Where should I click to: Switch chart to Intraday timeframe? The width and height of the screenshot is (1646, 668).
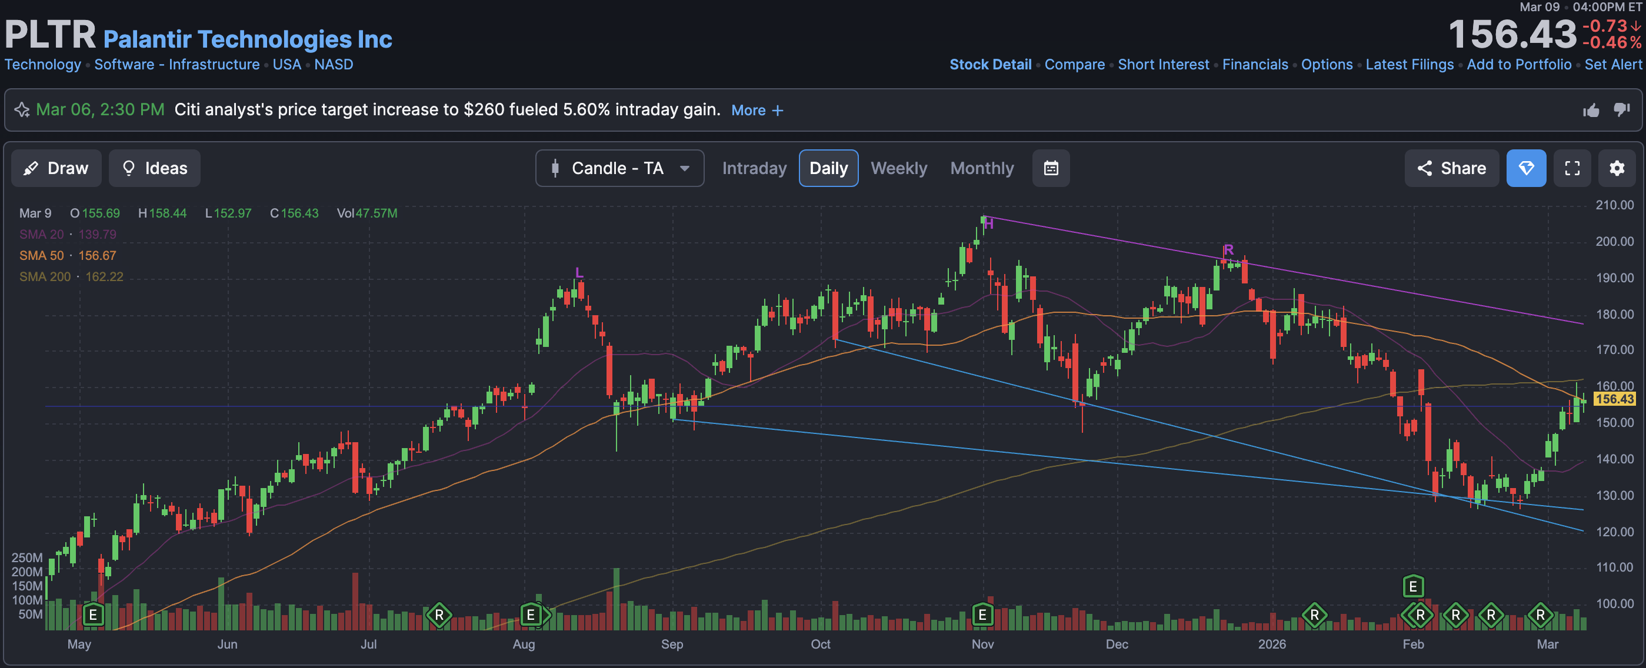[754, 169]
